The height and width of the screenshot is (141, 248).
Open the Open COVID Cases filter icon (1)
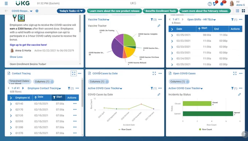(234, 88)
